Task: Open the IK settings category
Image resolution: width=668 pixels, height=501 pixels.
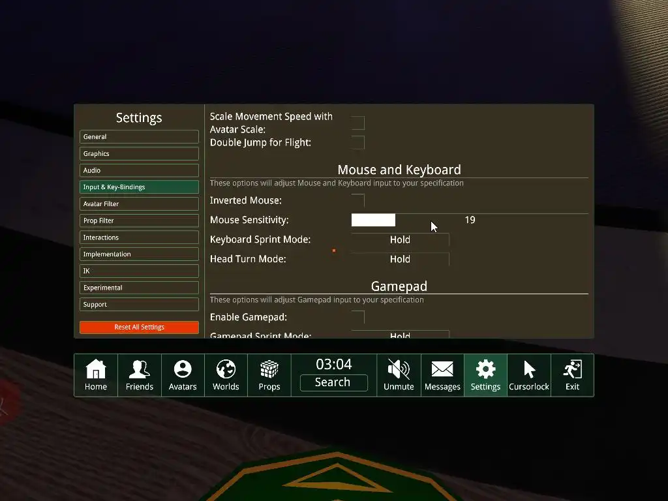Action: (139, 271)
